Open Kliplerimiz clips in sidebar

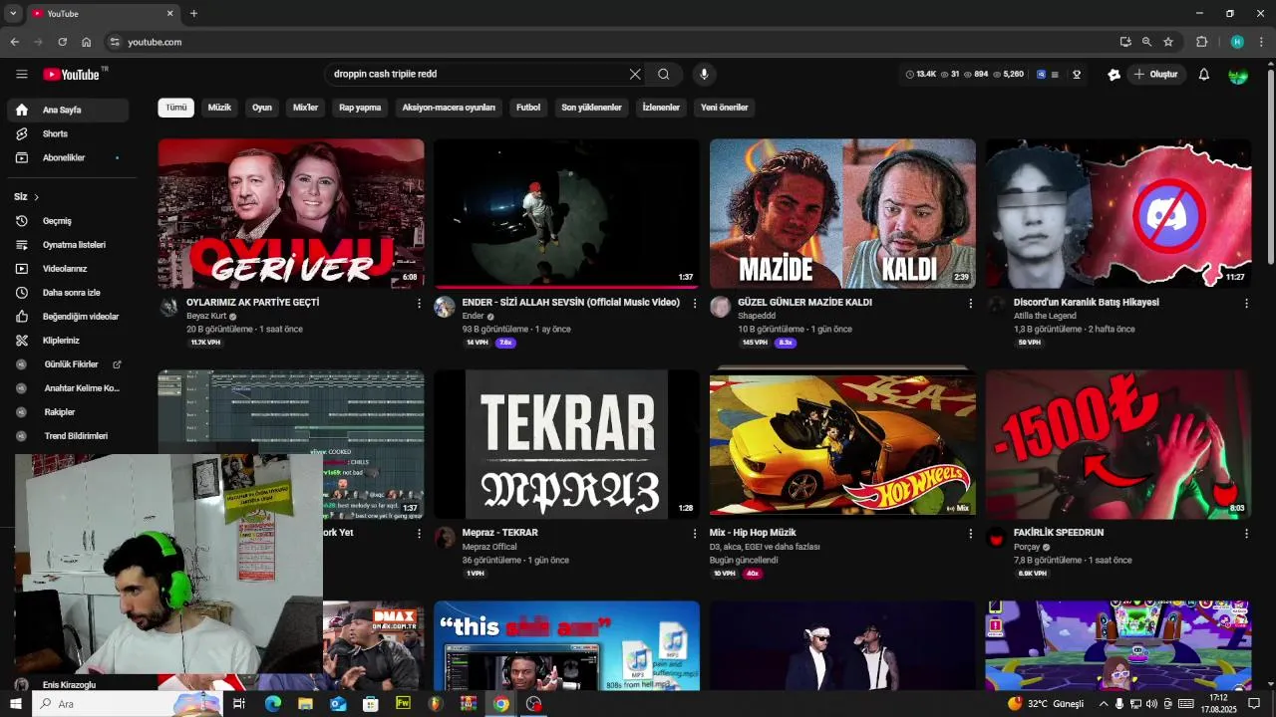(x=68, y=341)
